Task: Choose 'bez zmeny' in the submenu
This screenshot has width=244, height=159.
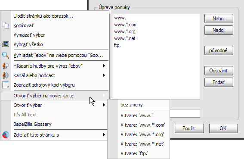Action: [139, 105]
